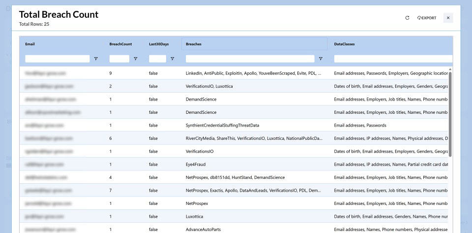The image size is (472, 233).
Task: Click the vertical scrollbar of the table
Action: pyautogui.click(x=450, y=114)
